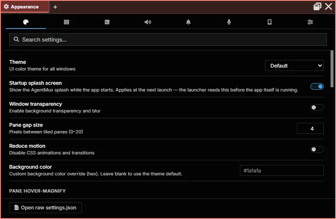This screenshot has width=336, height=219.
Task: Open the sliders advanced settings section
Action: pyautogui.click(x=310, y=22)
